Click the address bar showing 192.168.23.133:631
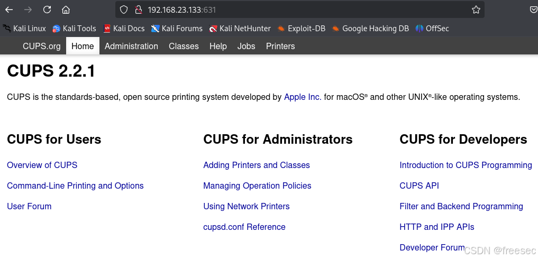This screenshot has width=538, height=260. coord(300,10)
